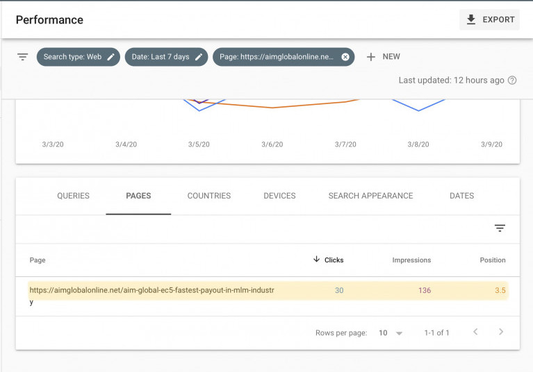The image size is (533, 372).
Task: Click the Export download icon
Action: click(470, 19)
